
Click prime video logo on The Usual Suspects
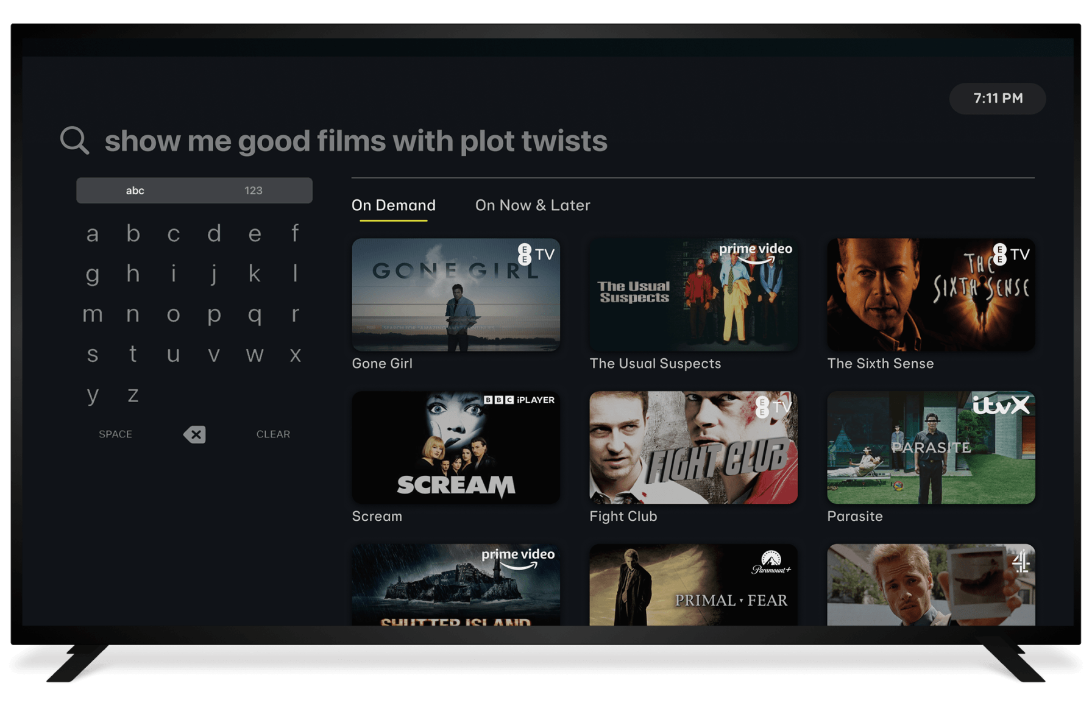755,253
